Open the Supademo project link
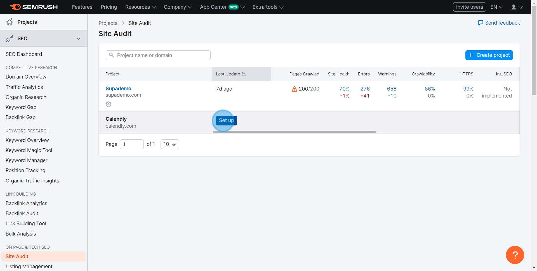This screenshot has width=537, height=271. (118, 89)
